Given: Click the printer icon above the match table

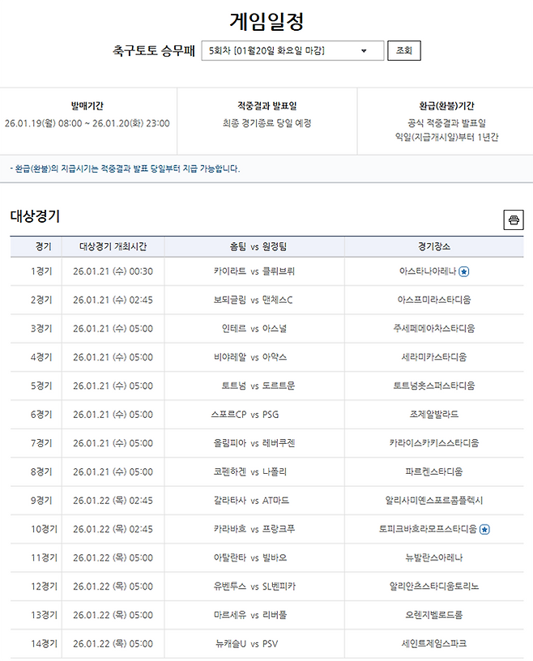Looking at the screenshot, I should (x=513, y=220).
